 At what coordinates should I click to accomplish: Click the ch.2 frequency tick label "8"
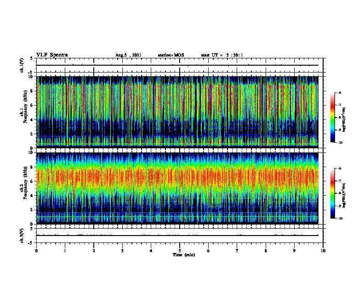[32, 167]
